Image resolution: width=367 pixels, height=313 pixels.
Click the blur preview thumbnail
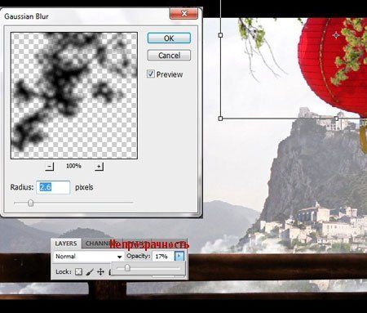(x=74, y=96)
